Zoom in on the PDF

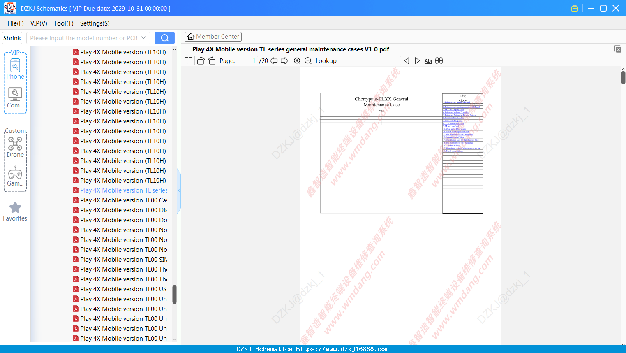tap(297, 61)
